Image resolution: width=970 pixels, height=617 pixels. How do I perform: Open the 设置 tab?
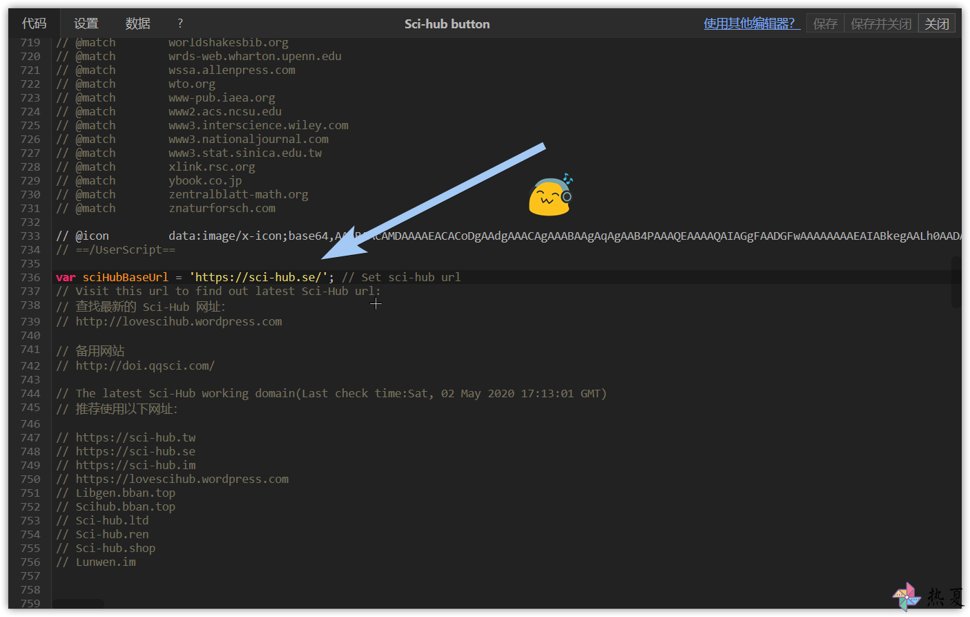click(86, 23)
